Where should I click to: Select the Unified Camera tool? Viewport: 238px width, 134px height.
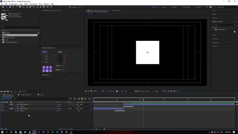tap(20, 7)
